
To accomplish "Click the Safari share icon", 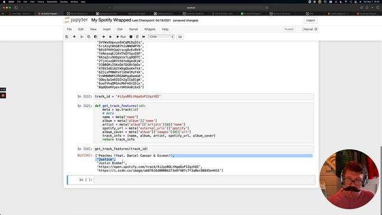I will [367, 8].
